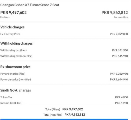The height and width of the screenshot is (120, 131).
Task: Select the non-filers price PKR 9,862,812 heading
Action: click(x=115, y=13)
